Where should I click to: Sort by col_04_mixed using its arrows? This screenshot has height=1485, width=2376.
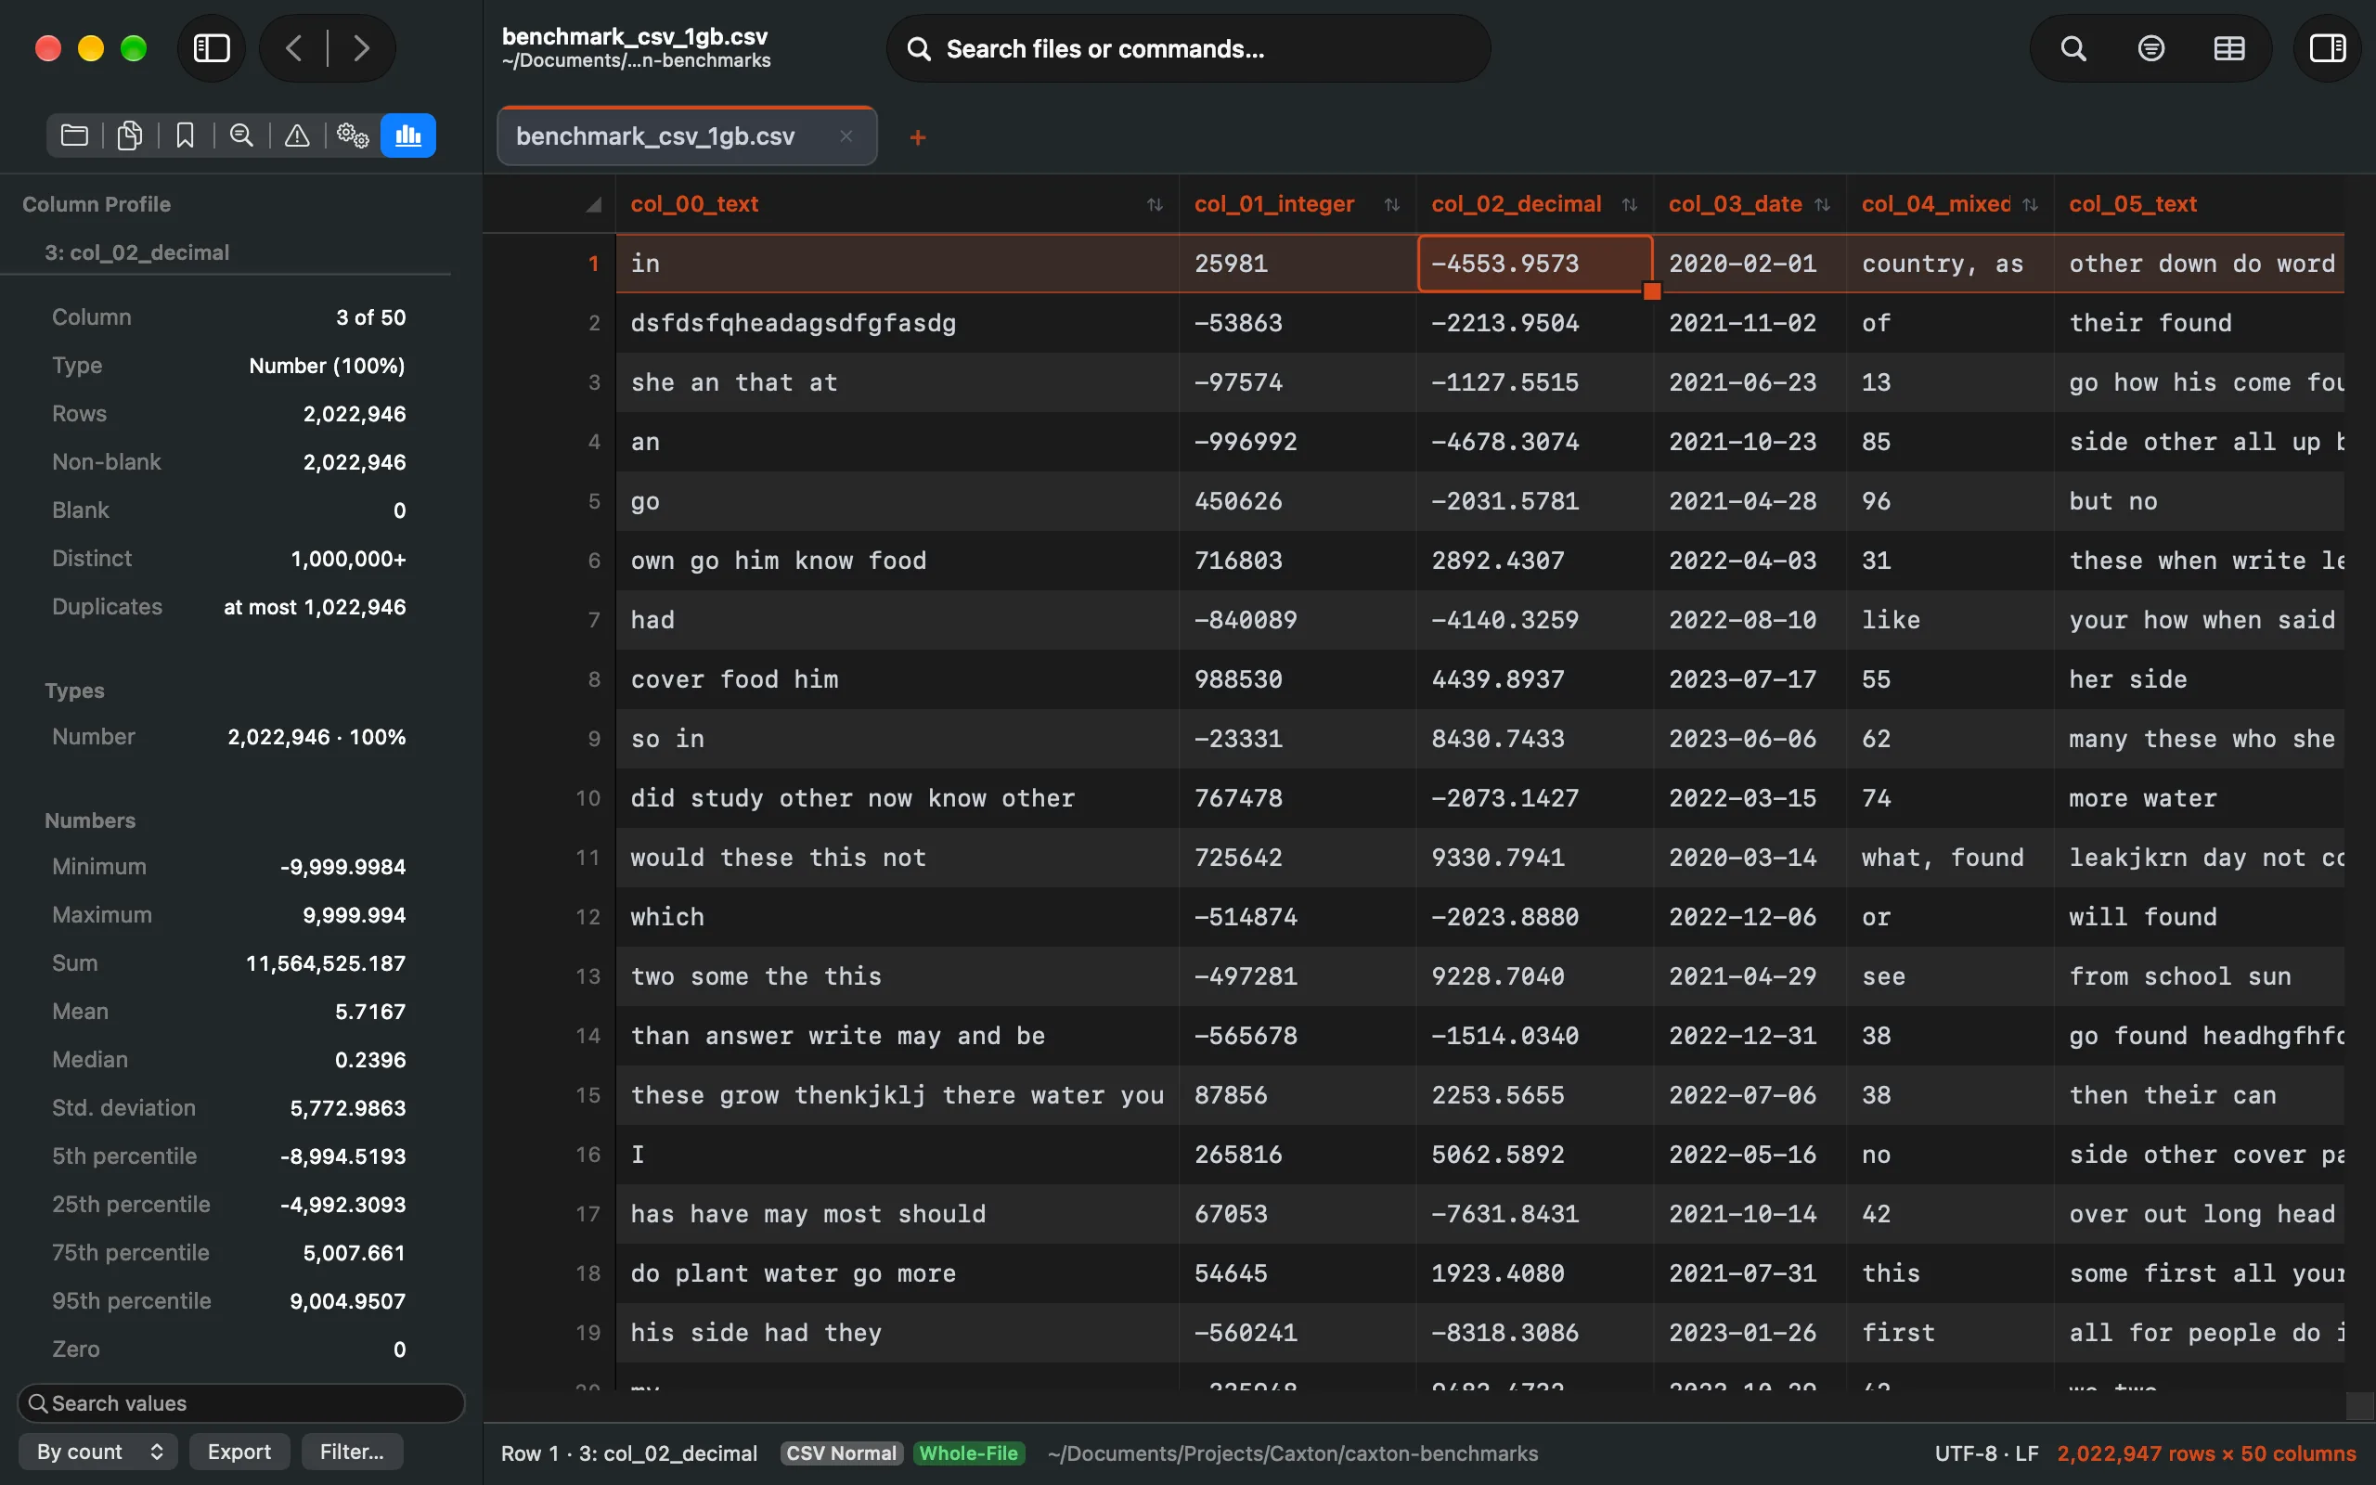[x=2031, y=204]
